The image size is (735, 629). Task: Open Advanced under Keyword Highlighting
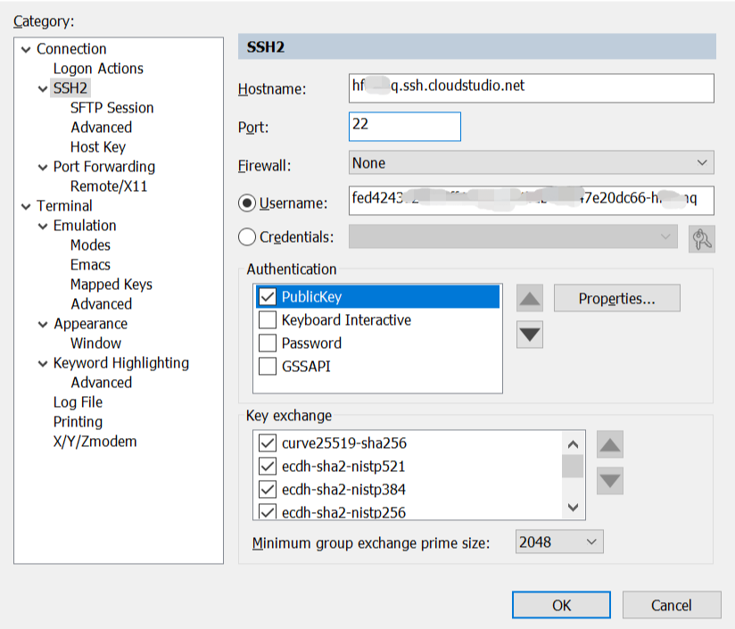tap(102, 383)
